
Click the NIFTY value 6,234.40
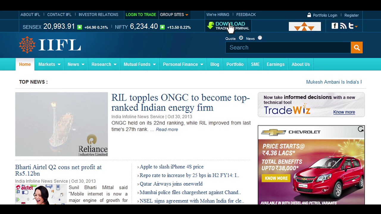tap(144, 26)
